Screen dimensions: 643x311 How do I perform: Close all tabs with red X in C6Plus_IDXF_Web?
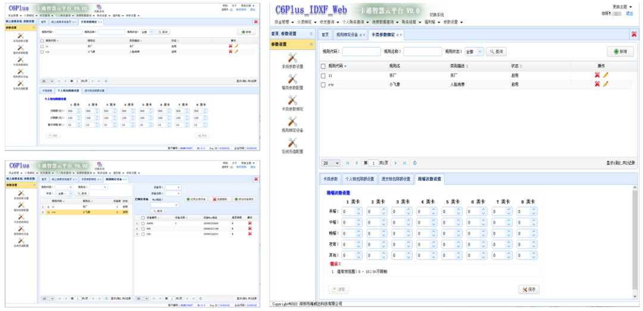[x=634, y=34]
